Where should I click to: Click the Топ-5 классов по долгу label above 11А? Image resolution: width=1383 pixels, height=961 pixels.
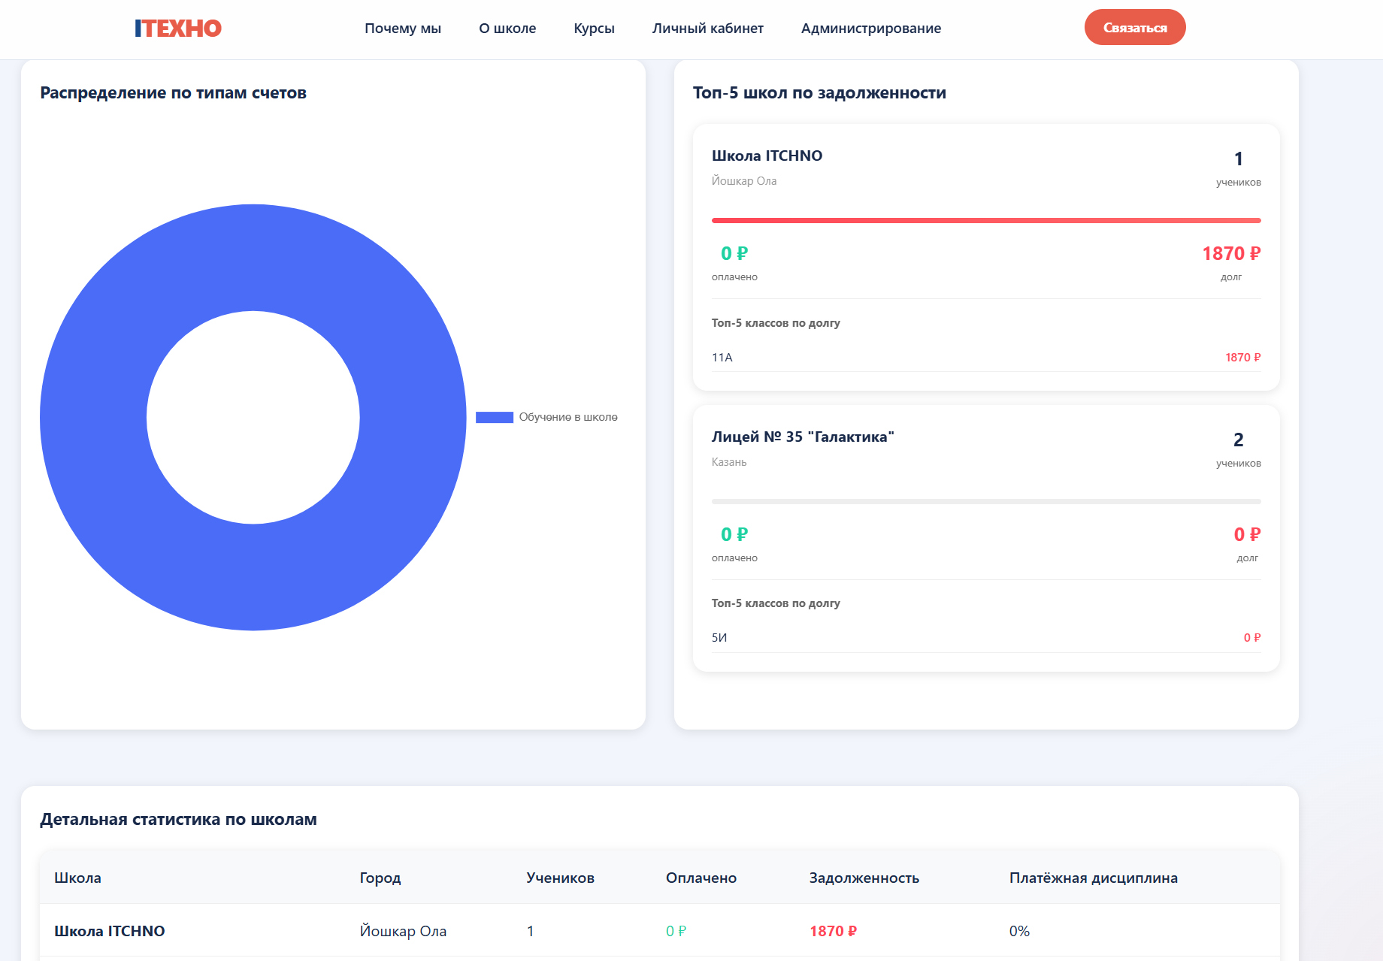[776, 323]
